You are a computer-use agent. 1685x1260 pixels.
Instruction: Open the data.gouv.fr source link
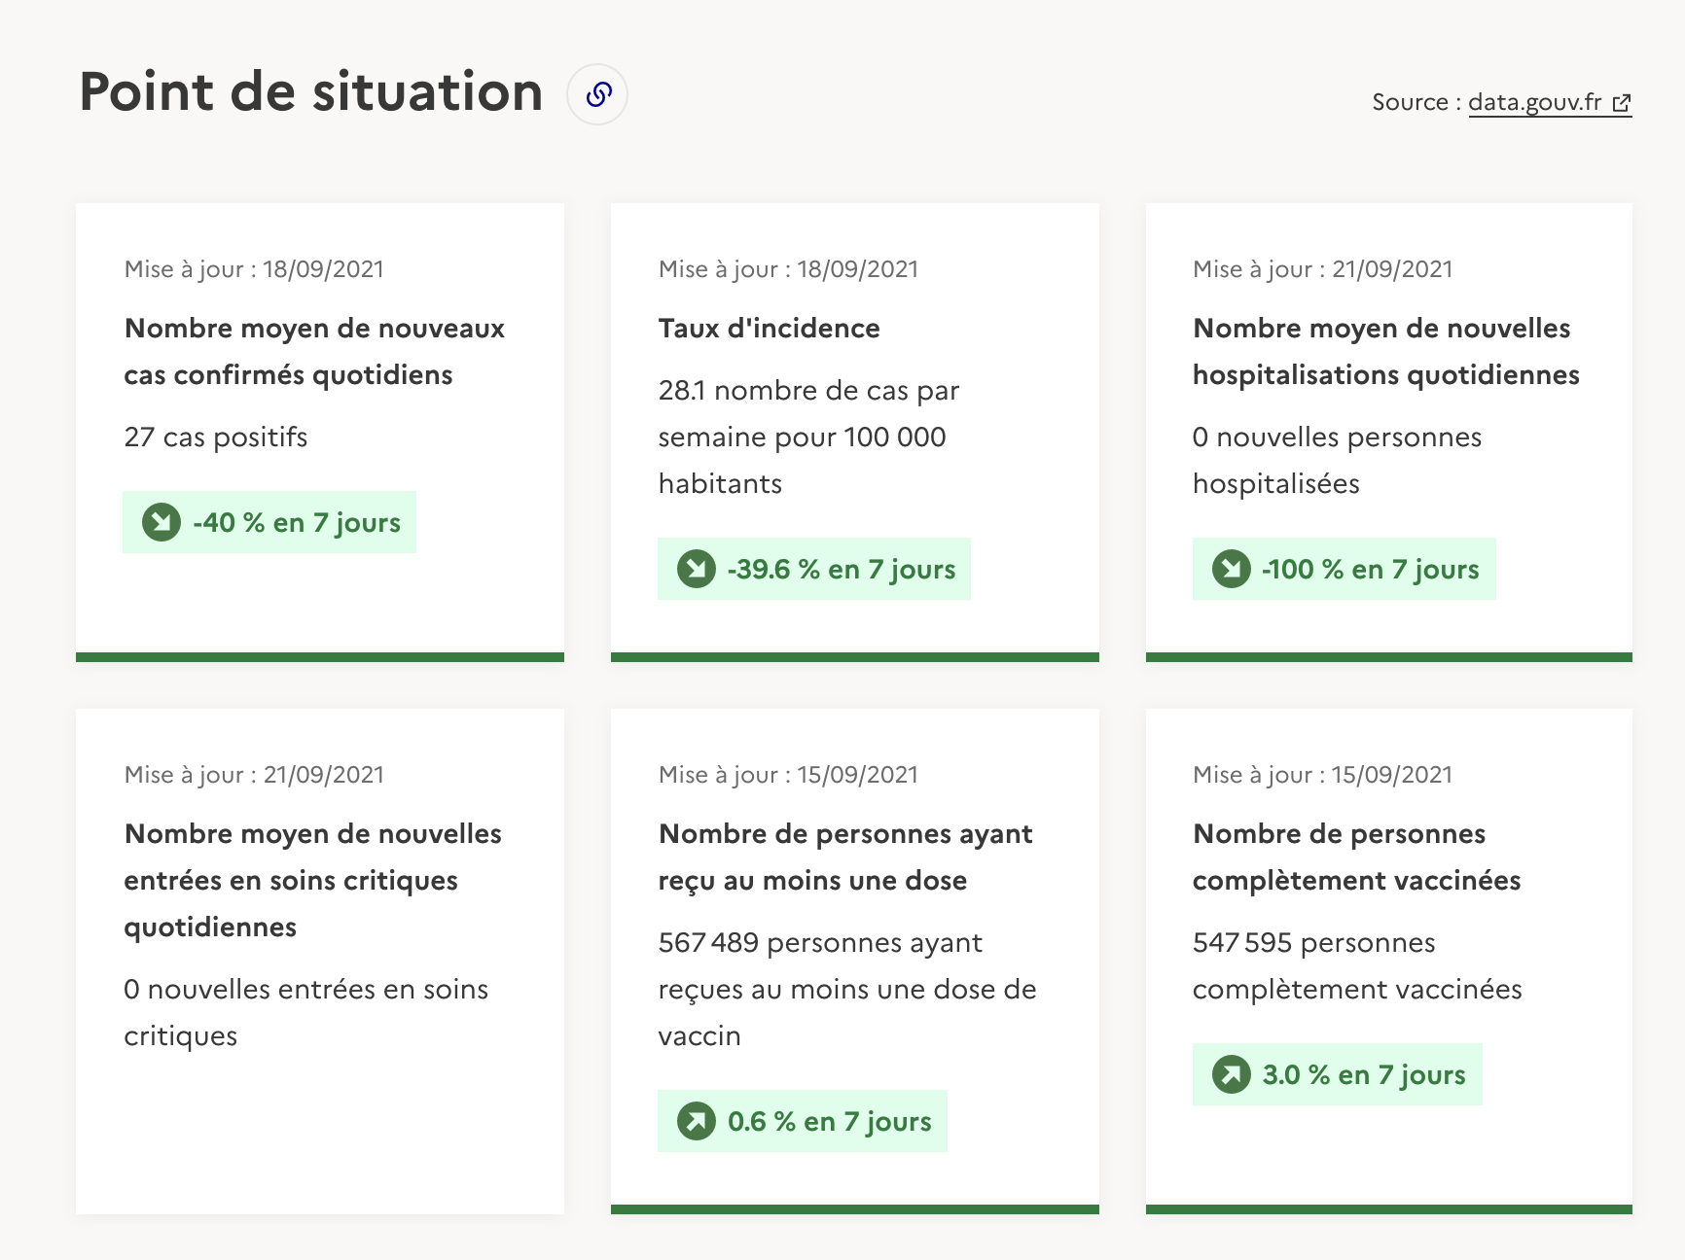pos(1549,102)
